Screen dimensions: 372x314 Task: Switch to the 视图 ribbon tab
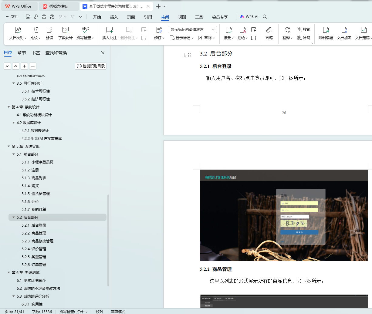tap(182, 17)
